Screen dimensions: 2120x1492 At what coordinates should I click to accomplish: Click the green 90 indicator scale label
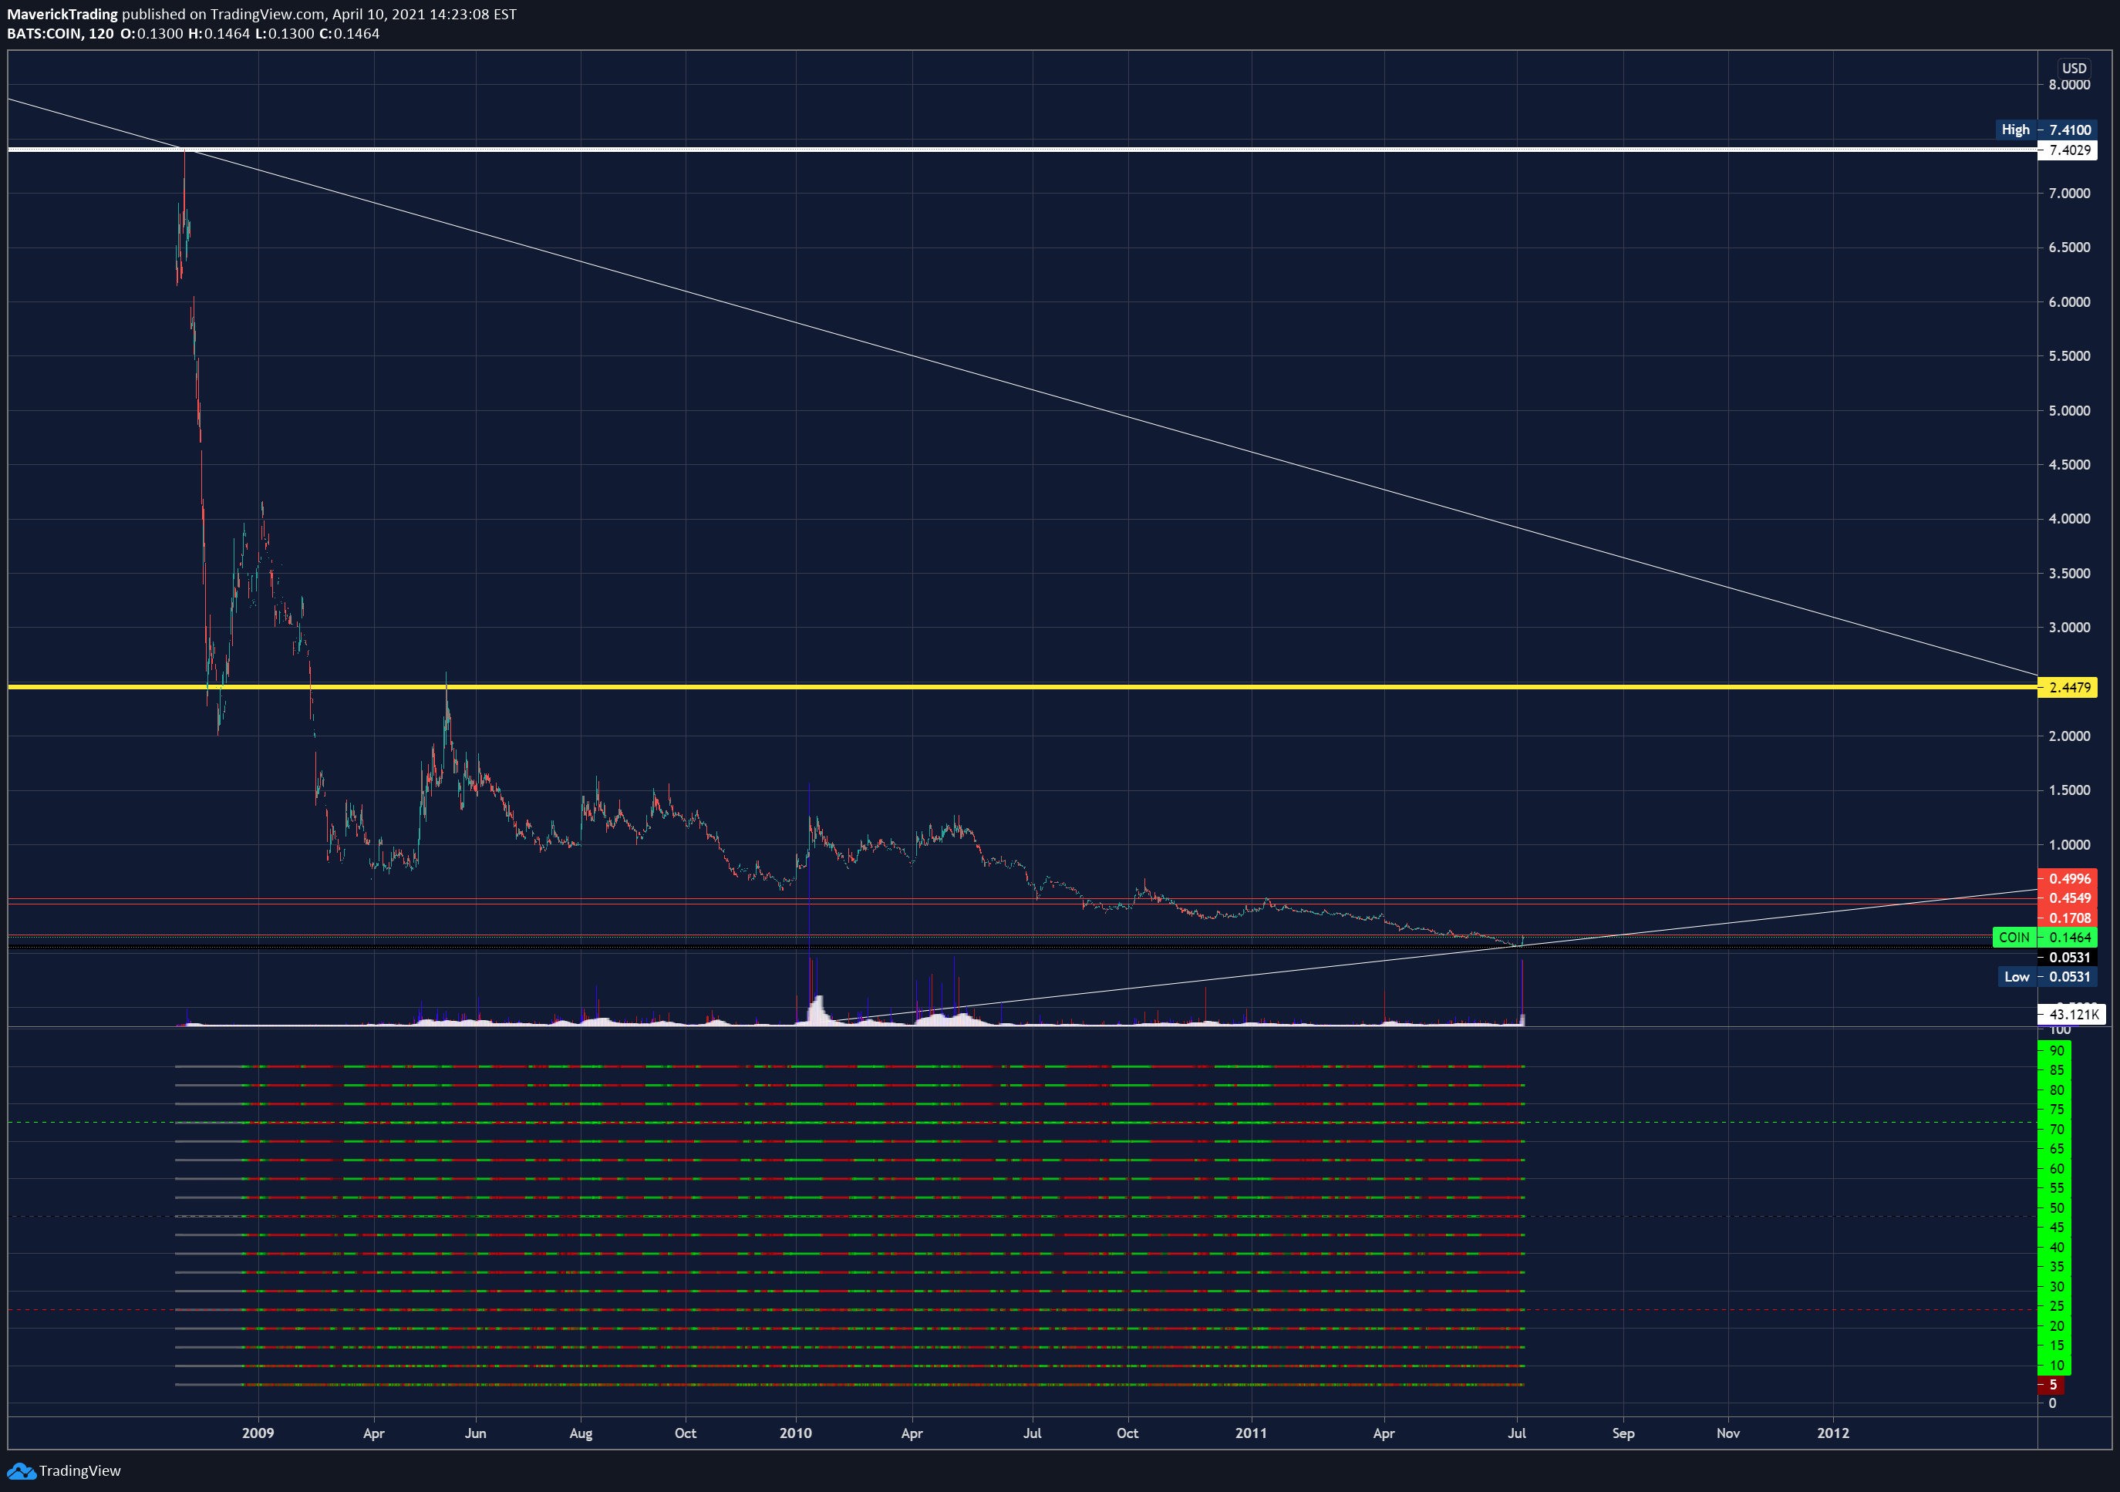click(x=2056, y=1051)
